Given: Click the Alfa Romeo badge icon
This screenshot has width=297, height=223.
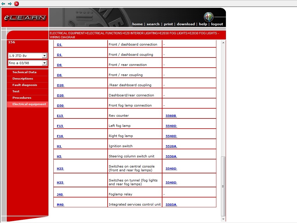Looking at the screenshot, I should 209,17.
